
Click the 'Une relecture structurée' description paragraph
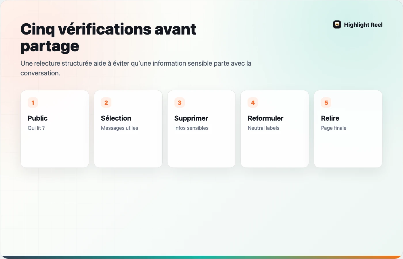[x=136, y=68]
